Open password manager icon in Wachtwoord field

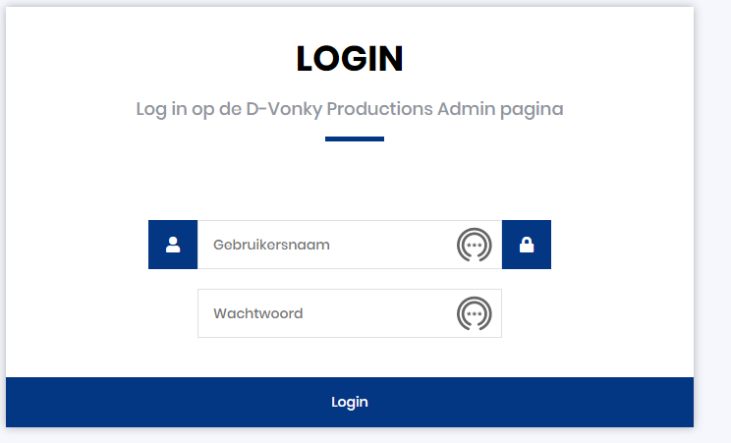pos(475,313)
